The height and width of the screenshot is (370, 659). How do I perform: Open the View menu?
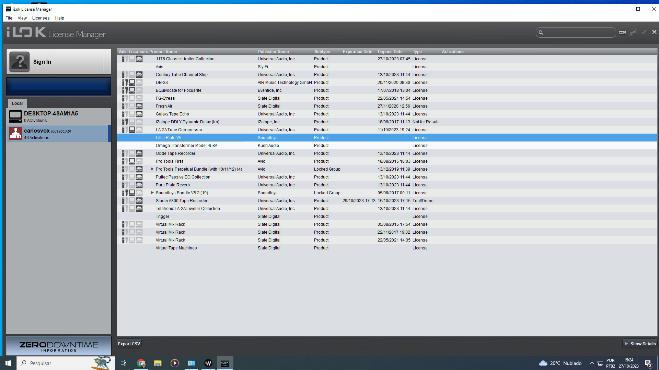pyautogui.click(x=22, y=18)
